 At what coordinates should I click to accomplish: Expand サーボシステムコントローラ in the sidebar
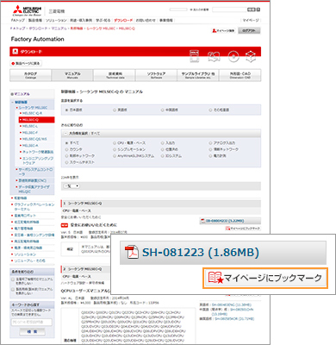coord(34,172)
